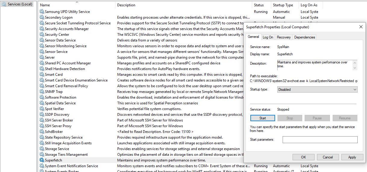
Task: Click the Apply button
Action: [352, 157]
